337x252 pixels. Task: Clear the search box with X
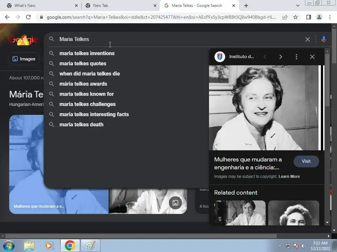[308, 39]
